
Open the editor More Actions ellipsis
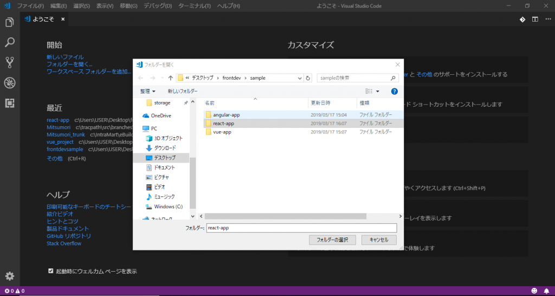pos(548,19)
